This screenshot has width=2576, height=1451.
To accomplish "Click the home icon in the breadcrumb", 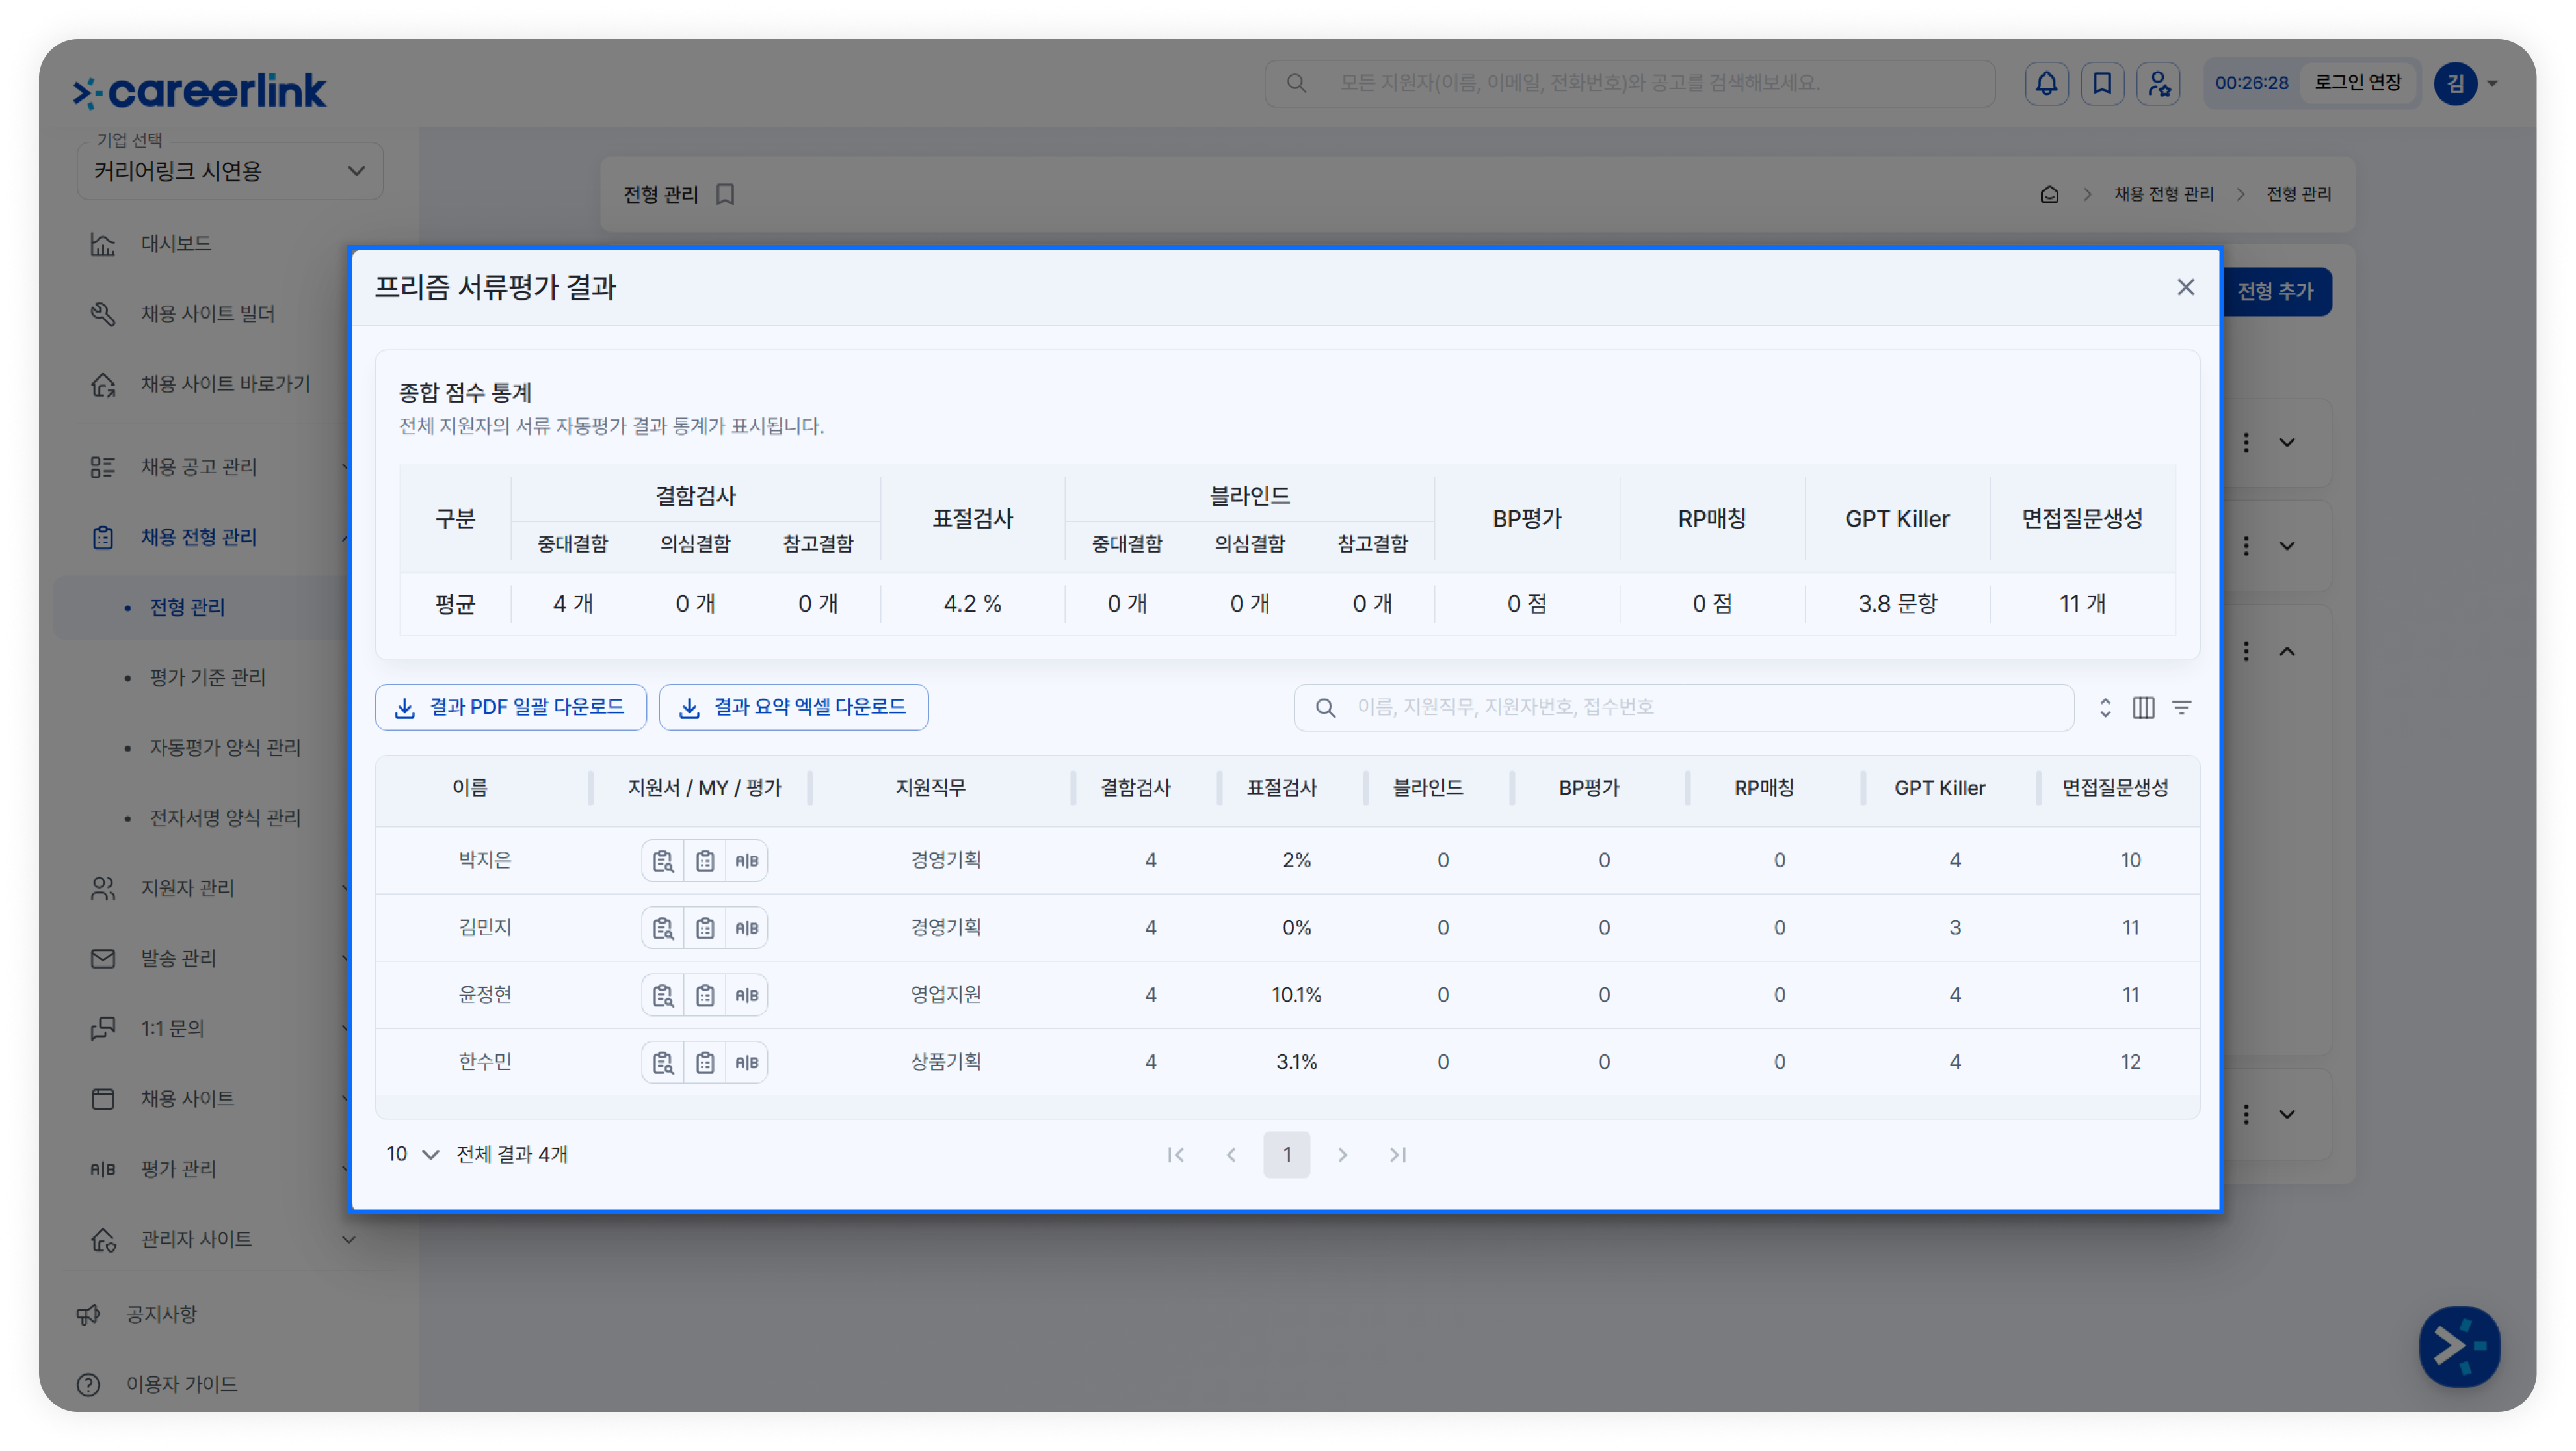I will click(x=2049, y=194).
